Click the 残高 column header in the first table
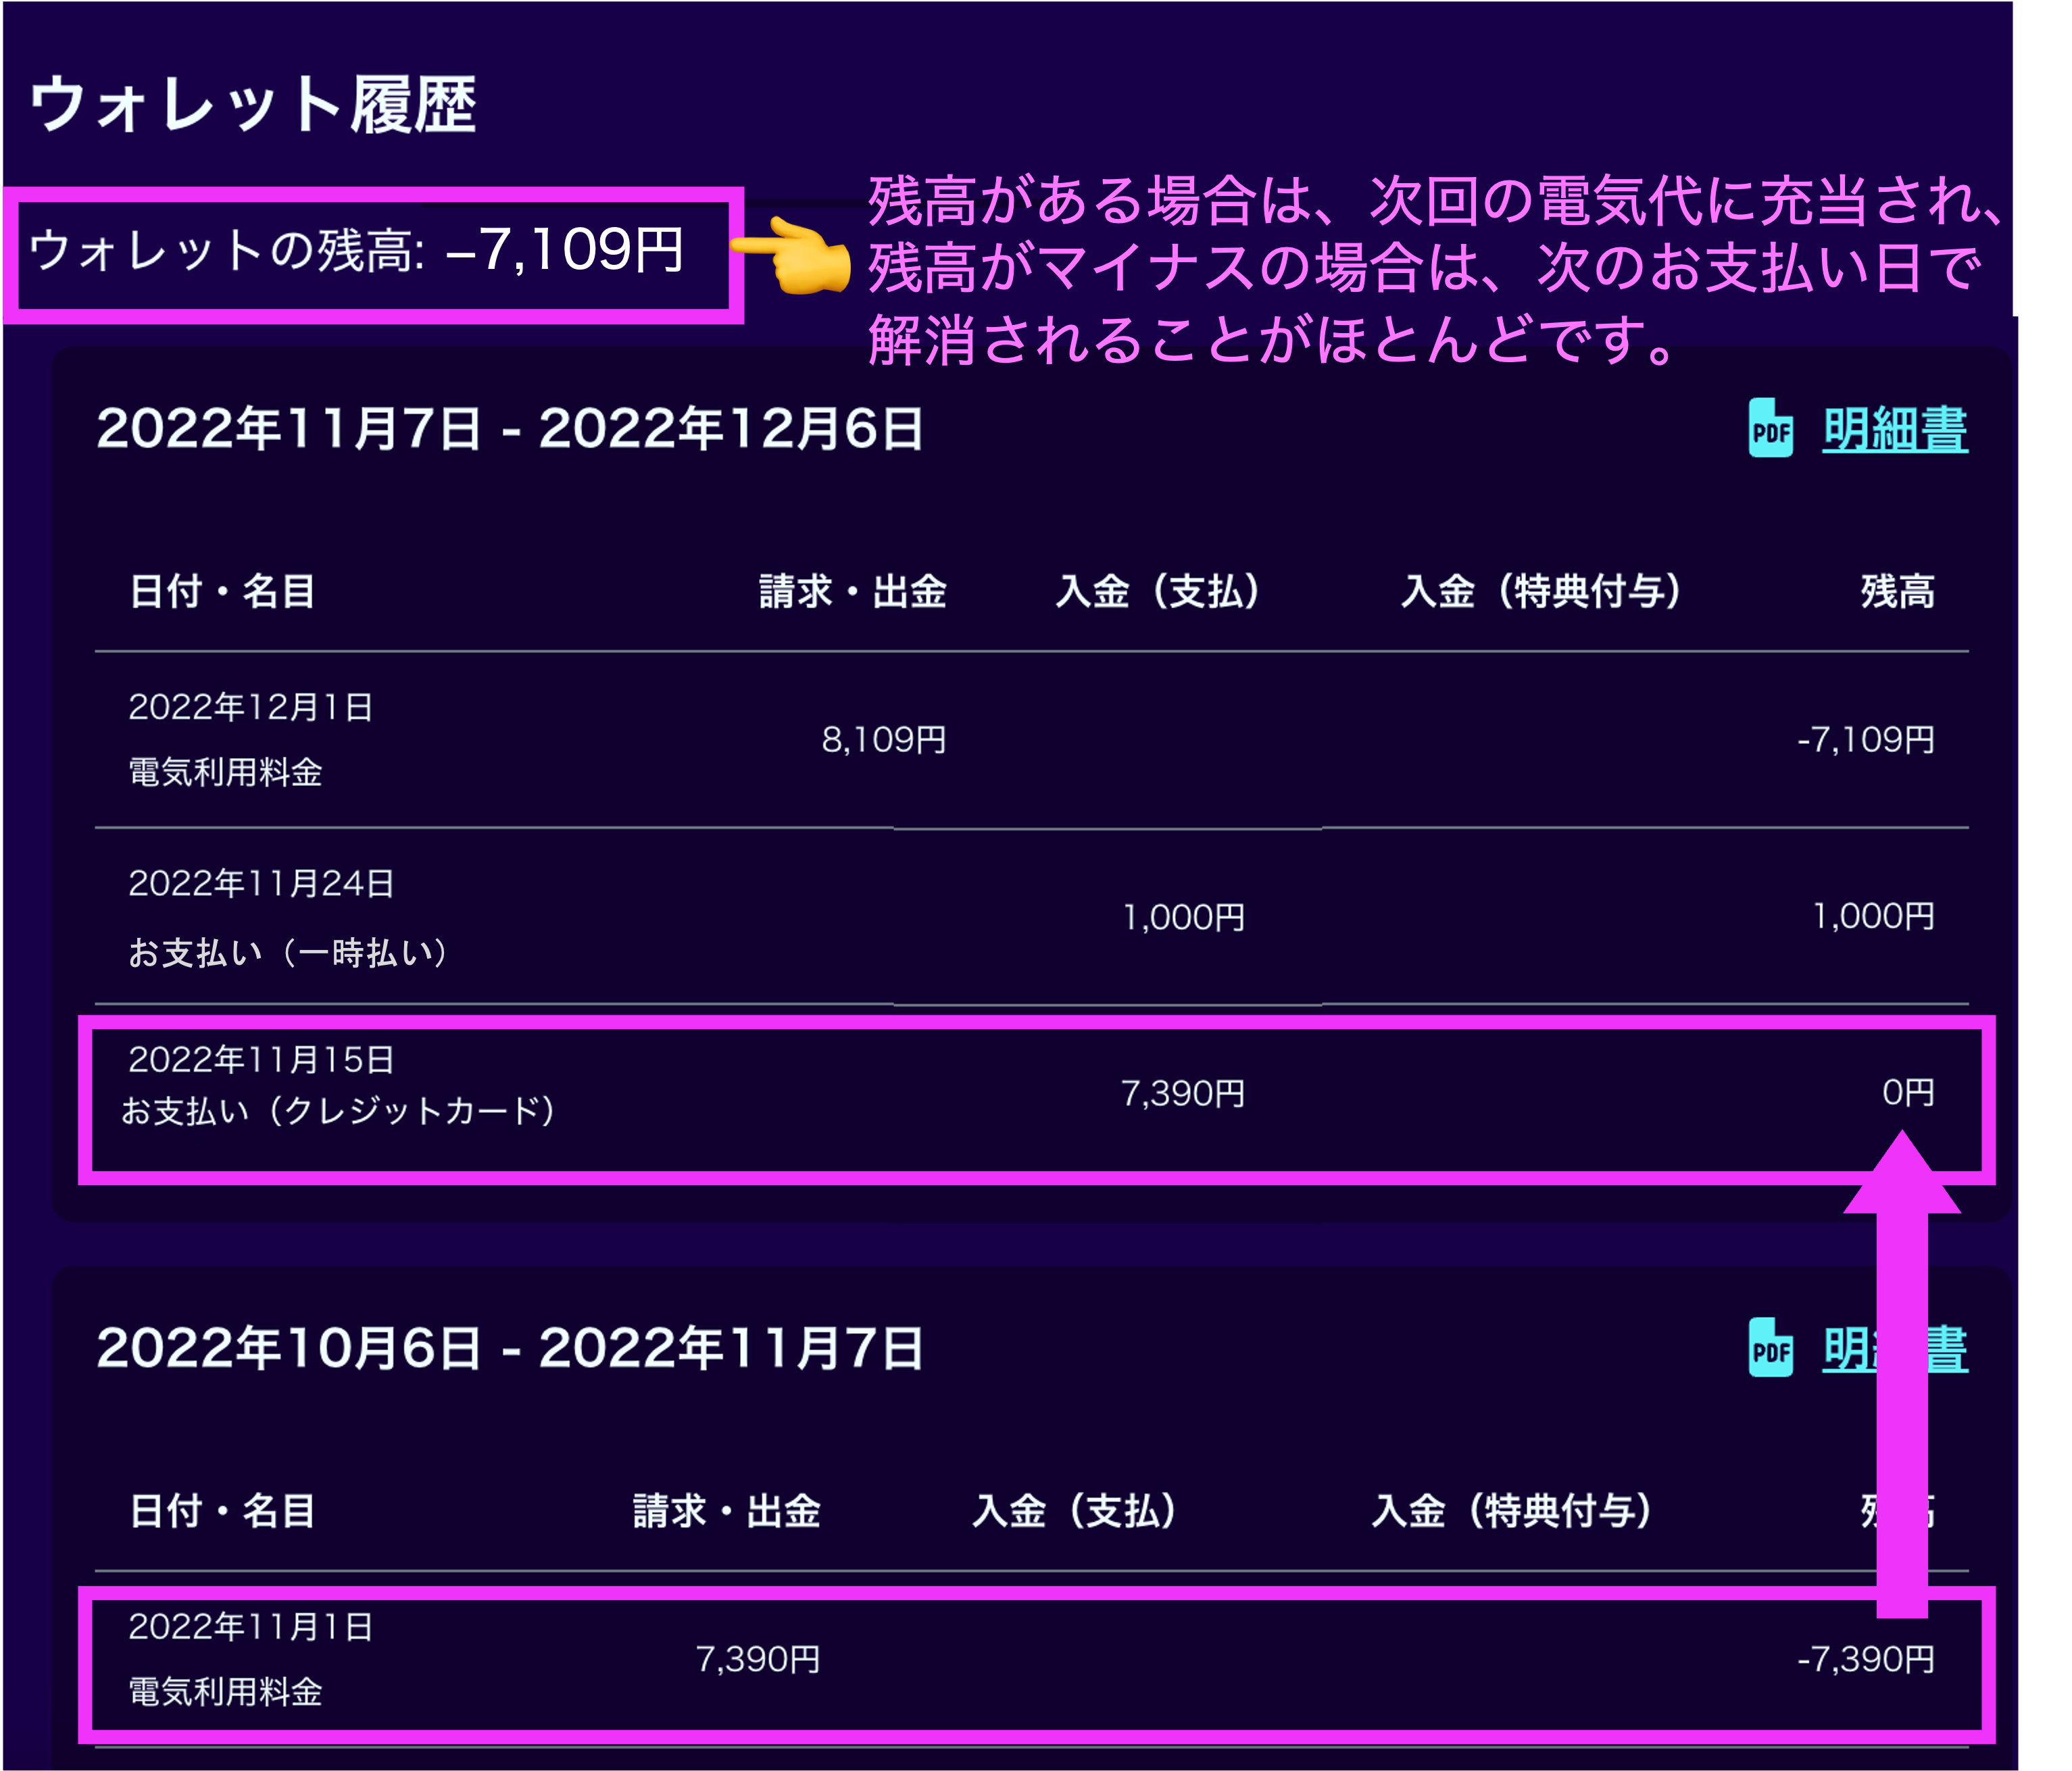 (1897, 592)
